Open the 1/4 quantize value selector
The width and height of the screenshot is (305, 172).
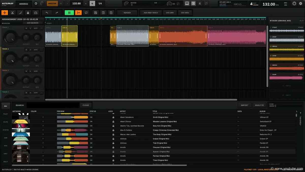100,4
